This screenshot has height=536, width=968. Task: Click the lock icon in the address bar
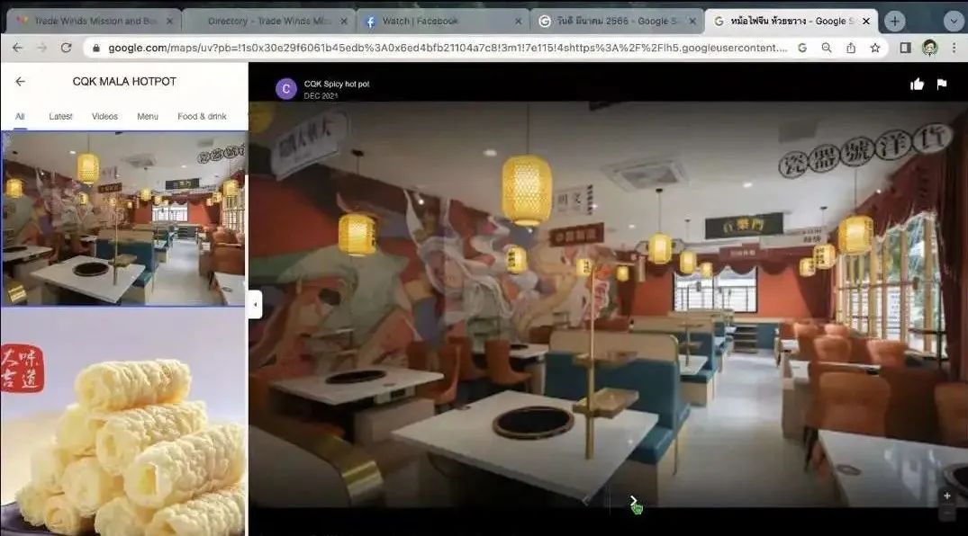[95, 48]
